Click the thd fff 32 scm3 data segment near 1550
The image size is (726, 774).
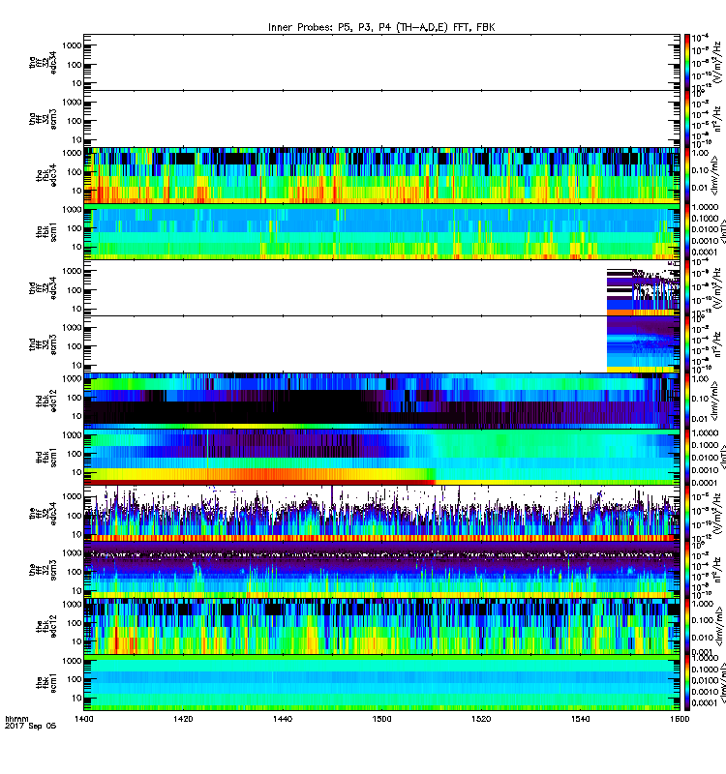click(643, 344)
